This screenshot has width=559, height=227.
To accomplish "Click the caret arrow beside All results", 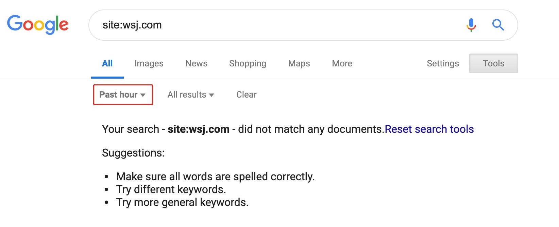I will (211, 95).
